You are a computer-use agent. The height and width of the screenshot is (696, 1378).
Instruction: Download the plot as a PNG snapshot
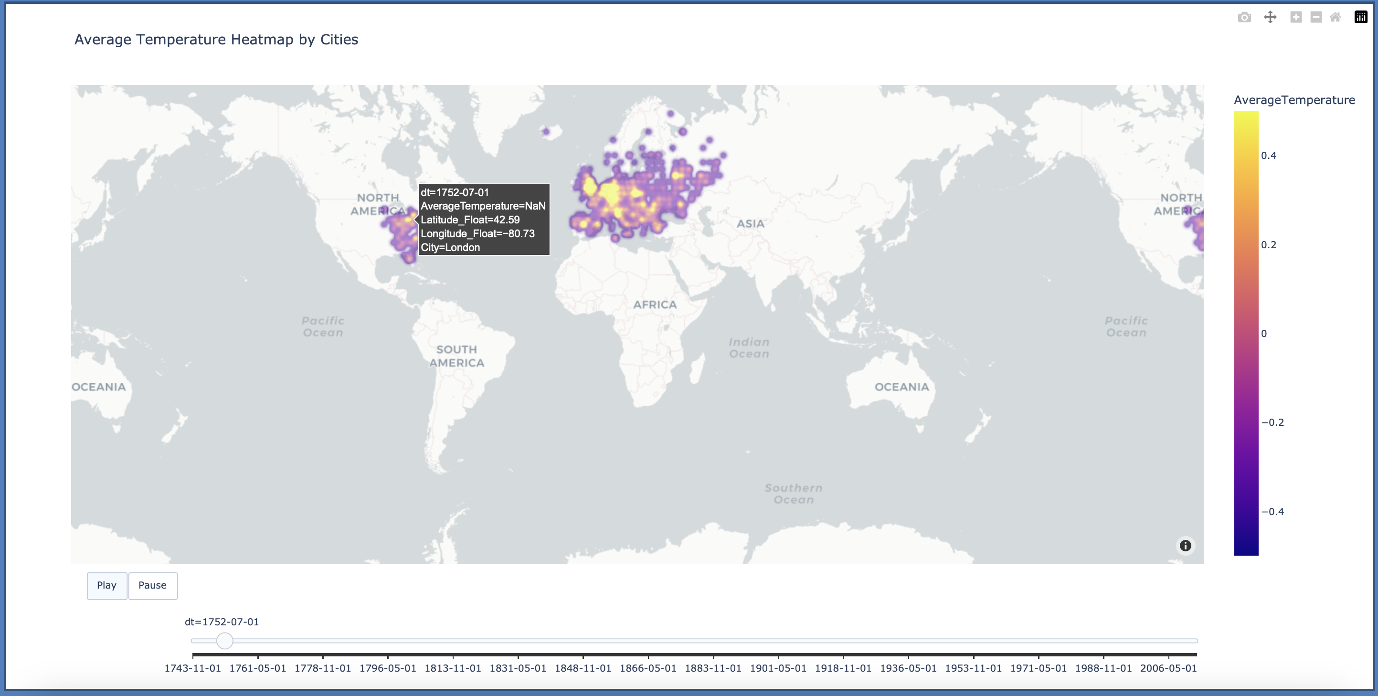coord(1244,17)
